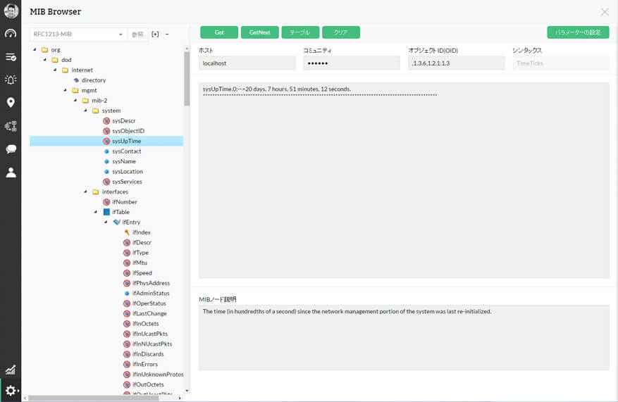Expand all nodes with the [+] icon
This screenshot has height=402, width=618.
(x=155, y=34)
